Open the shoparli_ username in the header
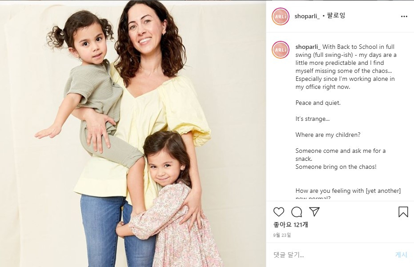 tap(307, 16)
